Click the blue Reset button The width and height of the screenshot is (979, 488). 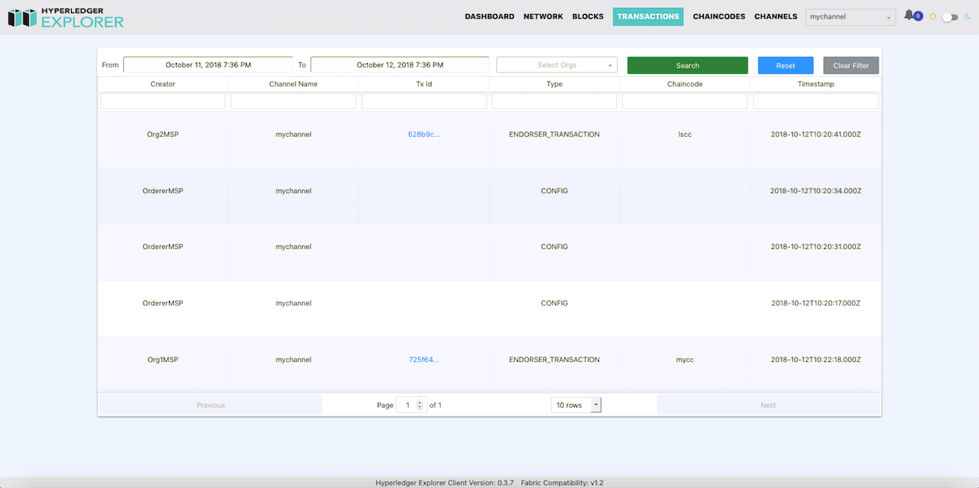pos(786,65)
